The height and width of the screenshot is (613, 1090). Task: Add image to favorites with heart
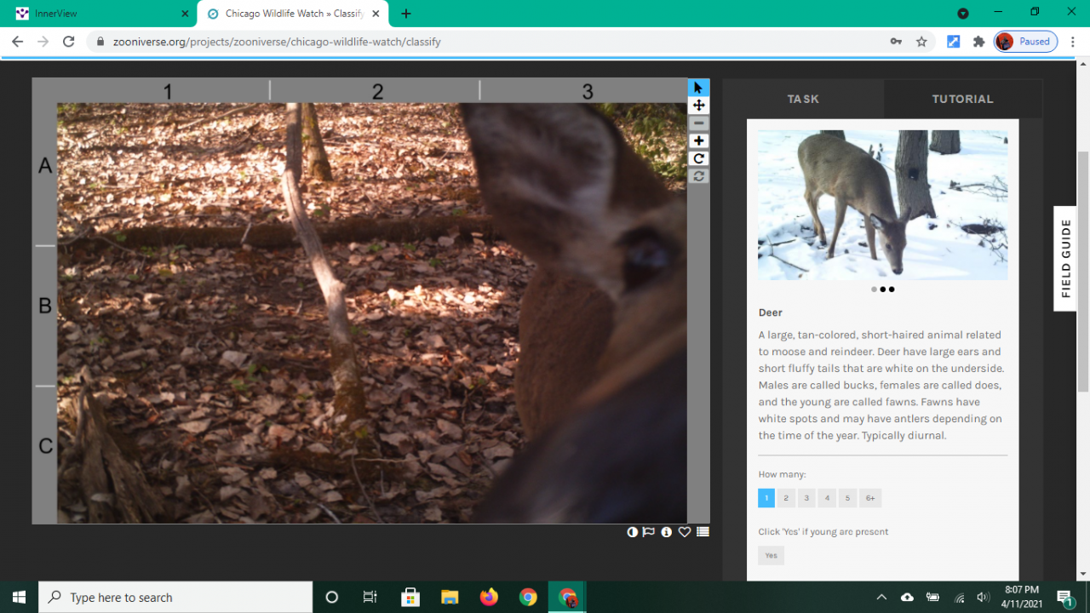(x=685, y=532)
